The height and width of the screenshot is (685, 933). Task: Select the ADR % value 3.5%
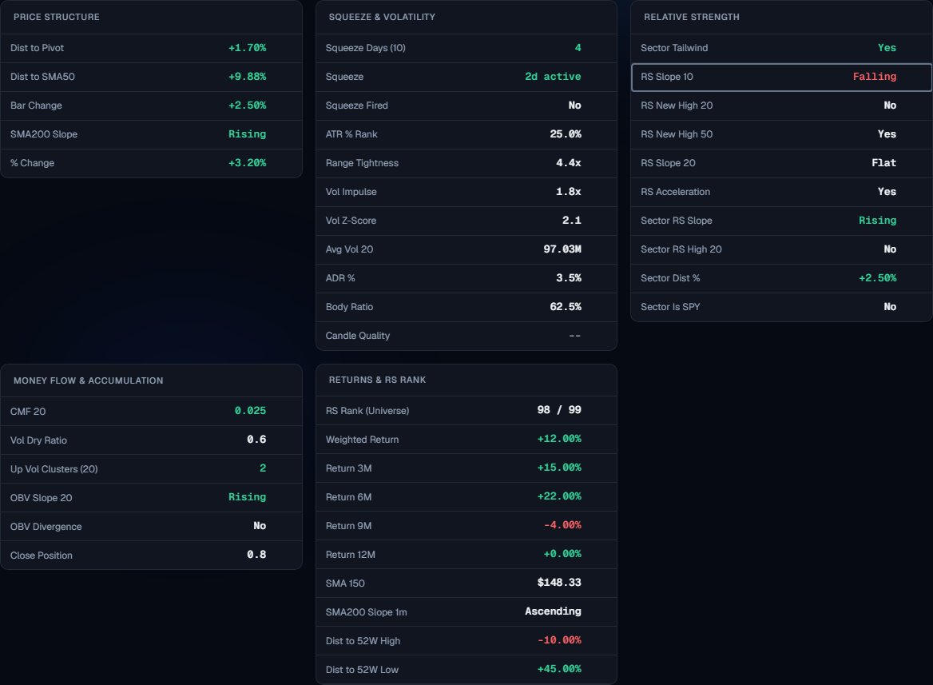(x=568, y=277)
